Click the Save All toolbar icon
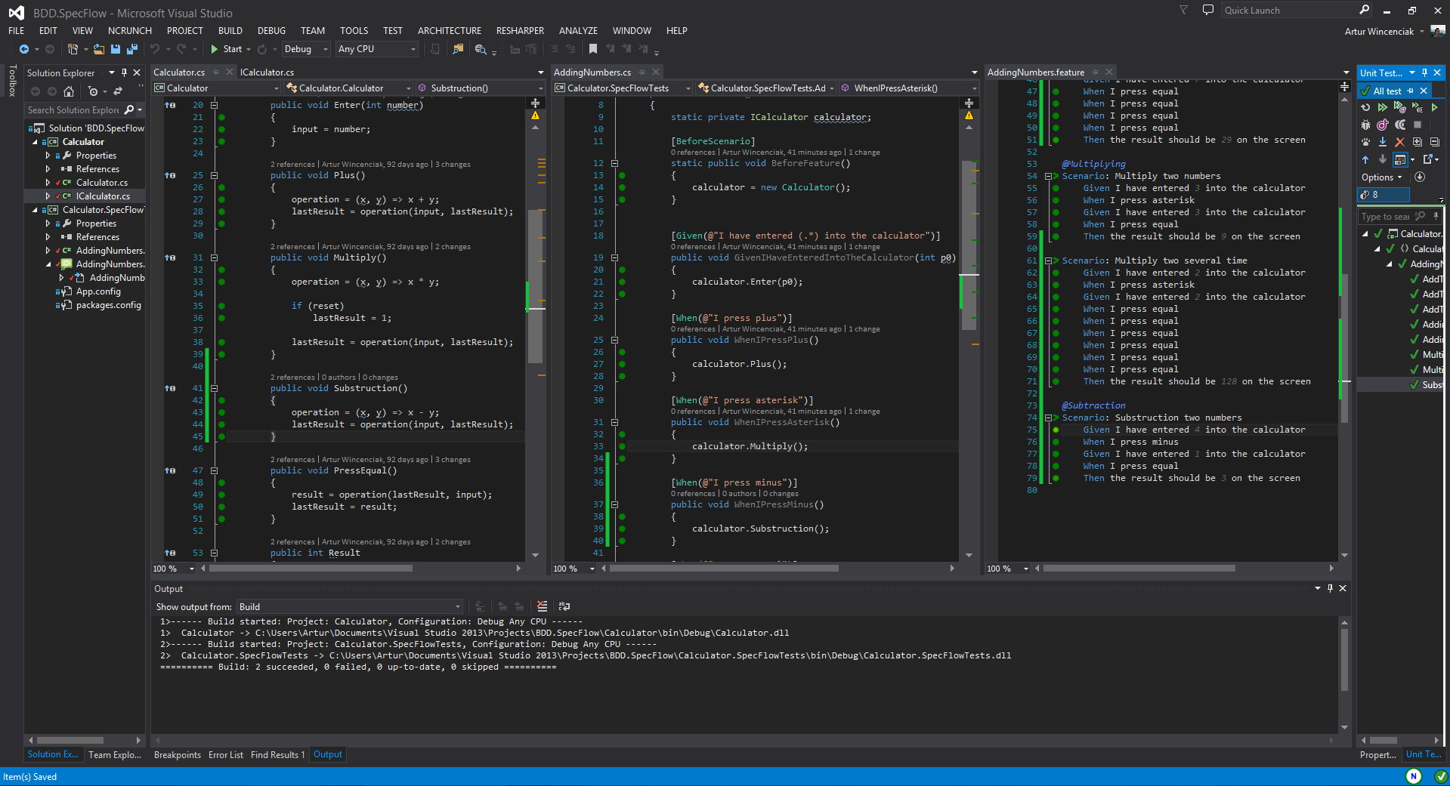This screenshot has width=1450, height=786. point(131,49)
